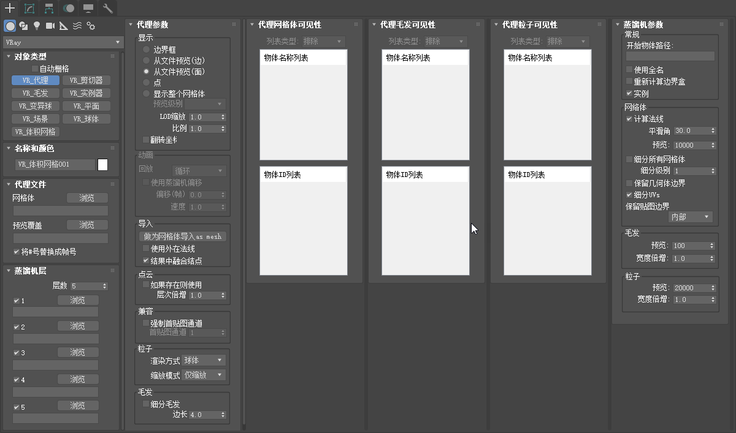Enable the 翻转坐标 checkbox

click(x=145, y=140)
